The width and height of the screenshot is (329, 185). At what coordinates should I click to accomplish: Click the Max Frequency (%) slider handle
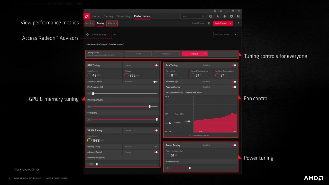coord(150,106)
